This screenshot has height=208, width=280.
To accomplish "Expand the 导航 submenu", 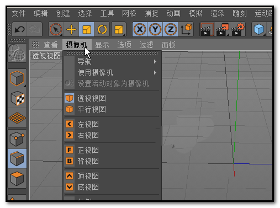I will pyautogui.click(x=112, y=61).
